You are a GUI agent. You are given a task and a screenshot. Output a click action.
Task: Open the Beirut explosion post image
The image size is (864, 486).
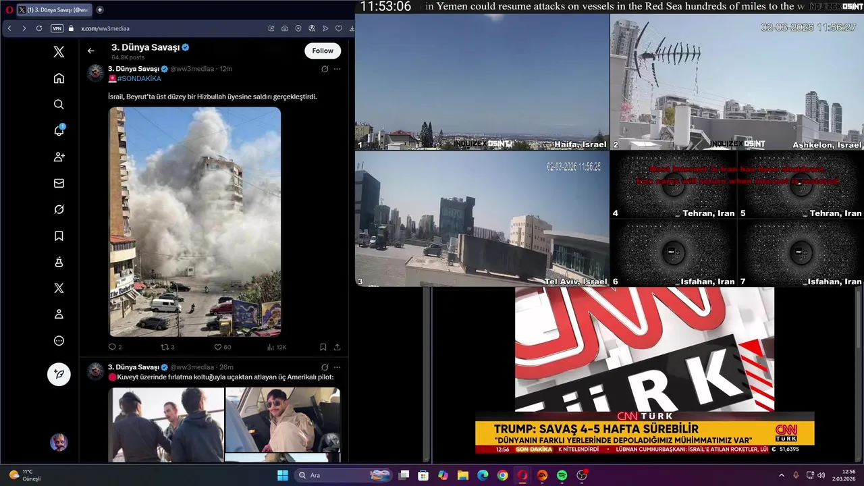(195, 221)
